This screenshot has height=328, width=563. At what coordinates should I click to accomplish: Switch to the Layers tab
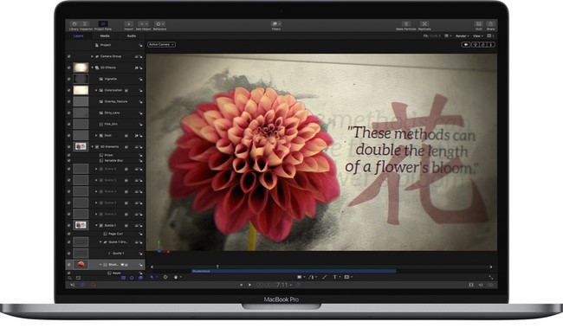coord(78,35)
